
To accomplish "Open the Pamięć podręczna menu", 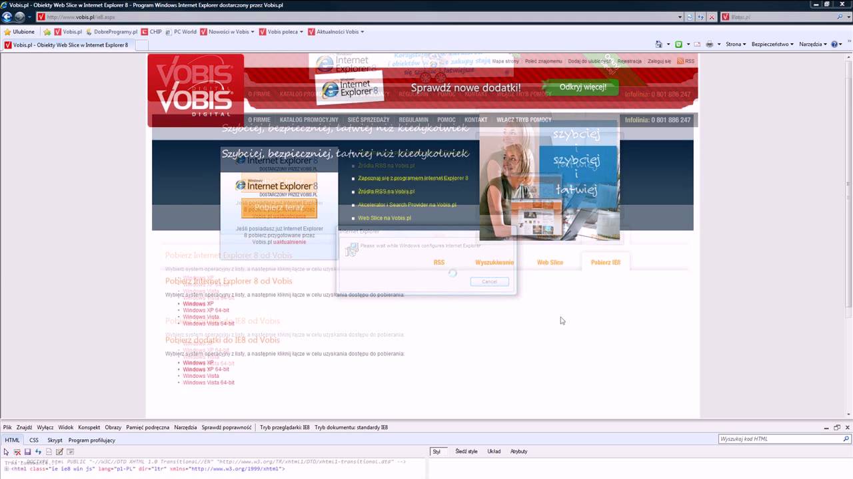I will 148,428.
